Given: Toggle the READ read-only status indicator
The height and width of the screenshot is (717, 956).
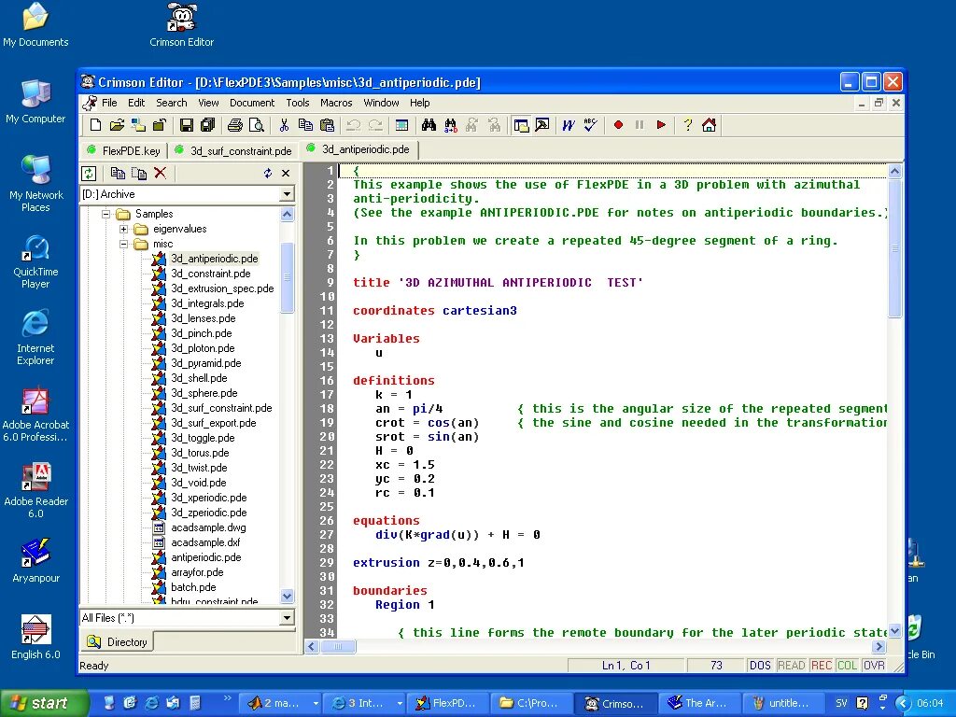Looking at the screenshot, I should [x=792, y=665].
